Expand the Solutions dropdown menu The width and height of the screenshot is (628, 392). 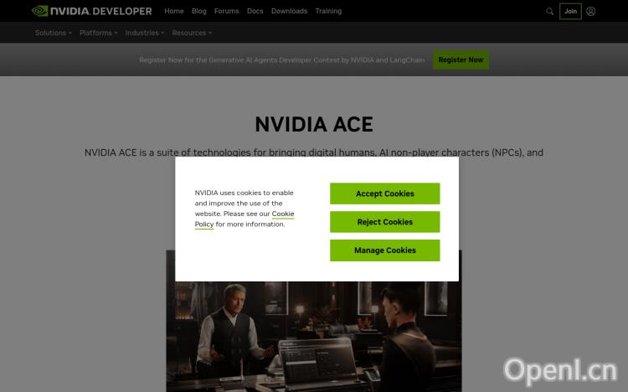point(53,33)
